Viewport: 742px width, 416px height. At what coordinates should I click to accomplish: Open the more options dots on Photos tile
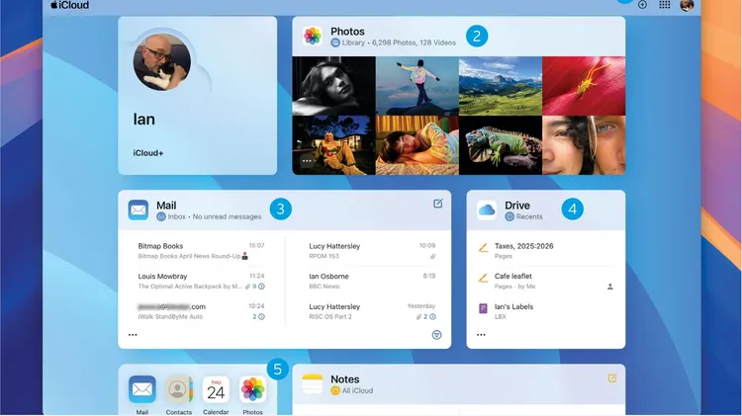pos(307,161)
